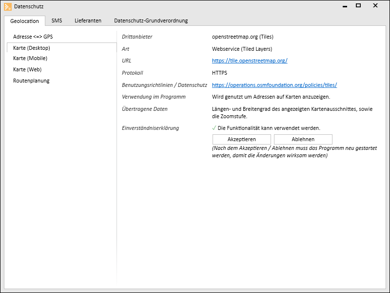Select the Routenplanung entry
The width and height of the screenshot is (390, 293).
(x=62, y=81)
